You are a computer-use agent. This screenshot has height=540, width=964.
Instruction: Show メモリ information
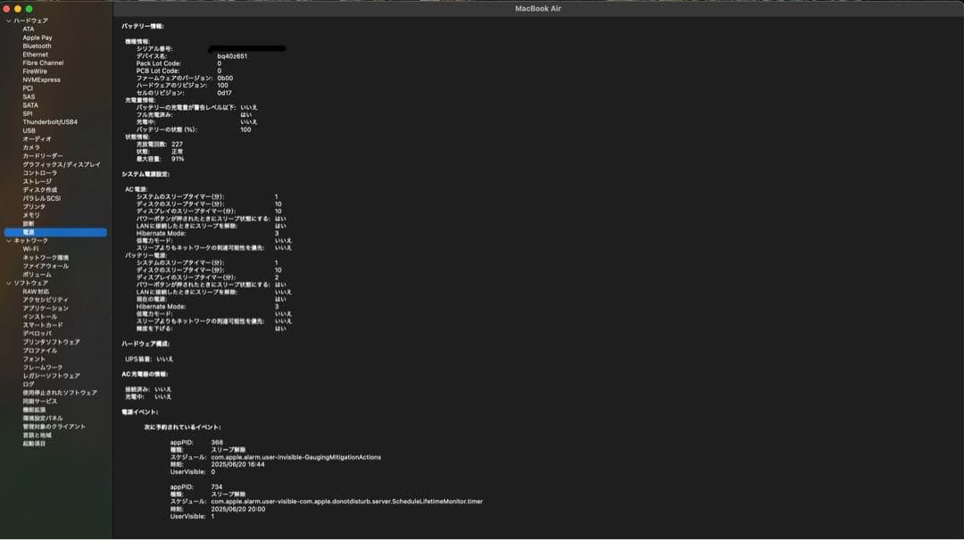(x=31, y=215)
